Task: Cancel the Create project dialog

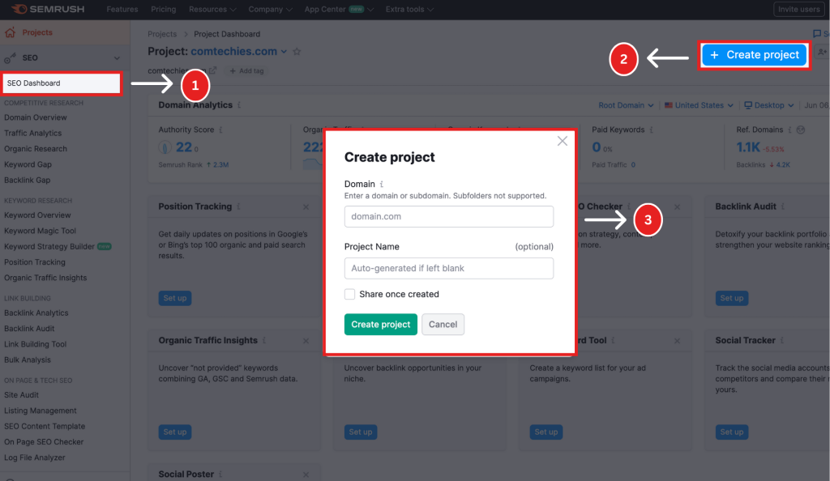Action: coord(443,324)
